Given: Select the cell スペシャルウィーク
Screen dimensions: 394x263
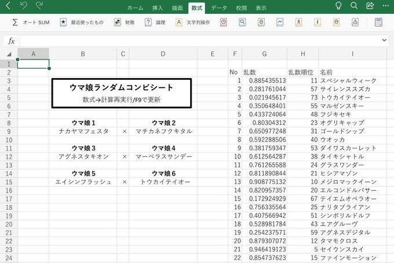Looking at the screenshot, I should (352, 80).
